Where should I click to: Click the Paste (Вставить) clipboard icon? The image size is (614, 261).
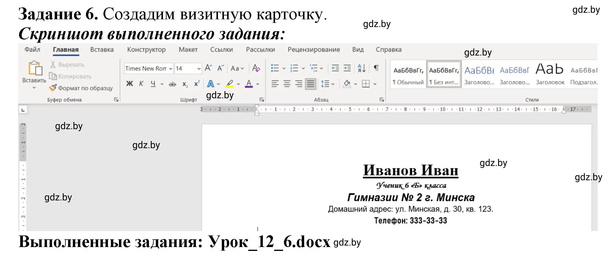35,68
